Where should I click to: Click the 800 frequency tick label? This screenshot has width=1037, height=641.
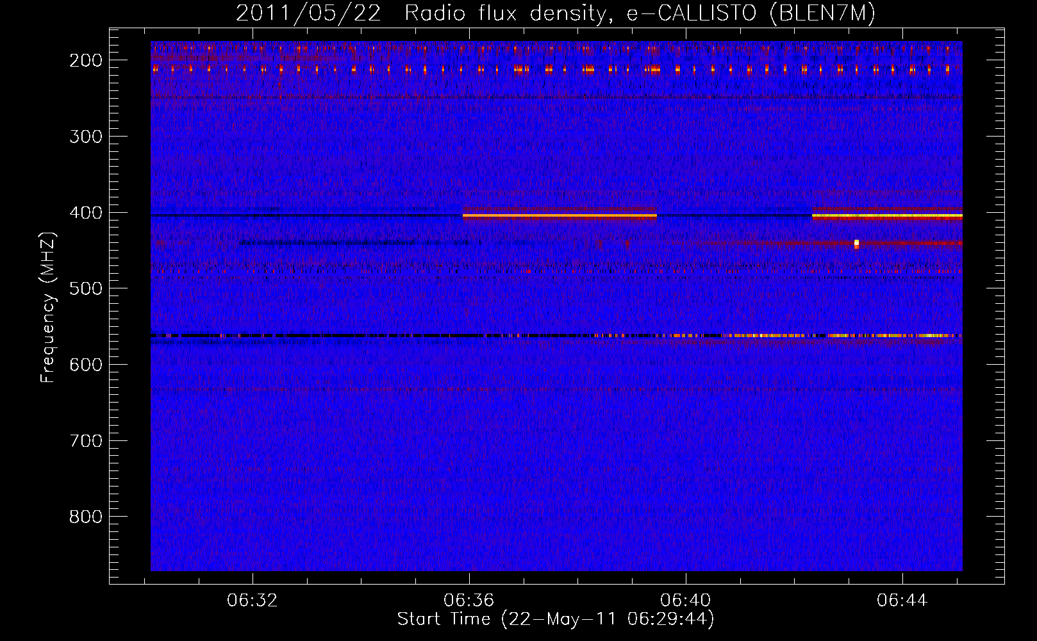86,517
